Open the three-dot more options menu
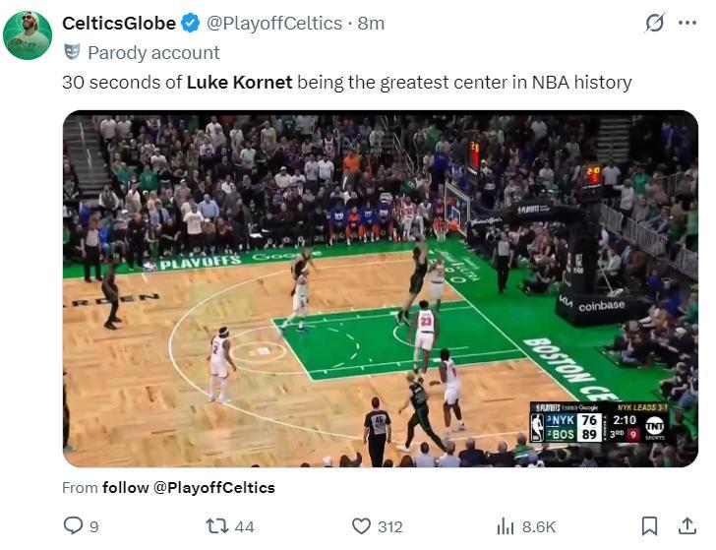716x550 pixels. pos(687,23)
